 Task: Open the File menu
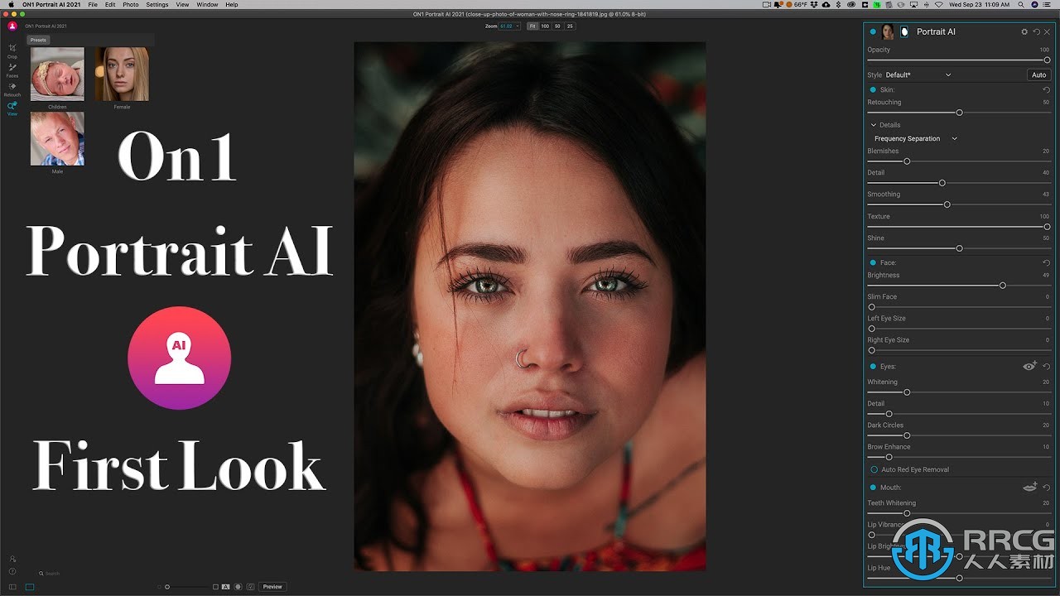point(93,5)
